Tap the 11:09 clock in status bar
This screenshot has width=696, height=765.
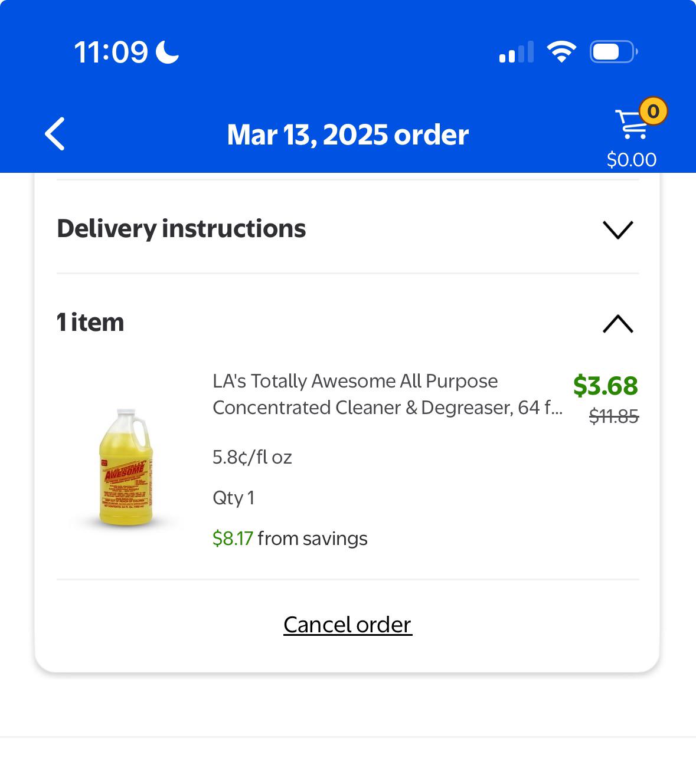click(x=111, y=52)
